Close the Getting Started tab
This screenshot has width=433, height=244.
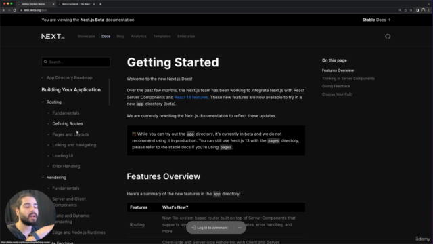coord(53,4)
